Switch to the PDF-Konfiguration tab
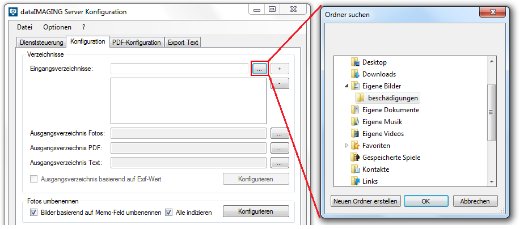The width and height of the screenshot is (528, 229). (x=136, y=43)
